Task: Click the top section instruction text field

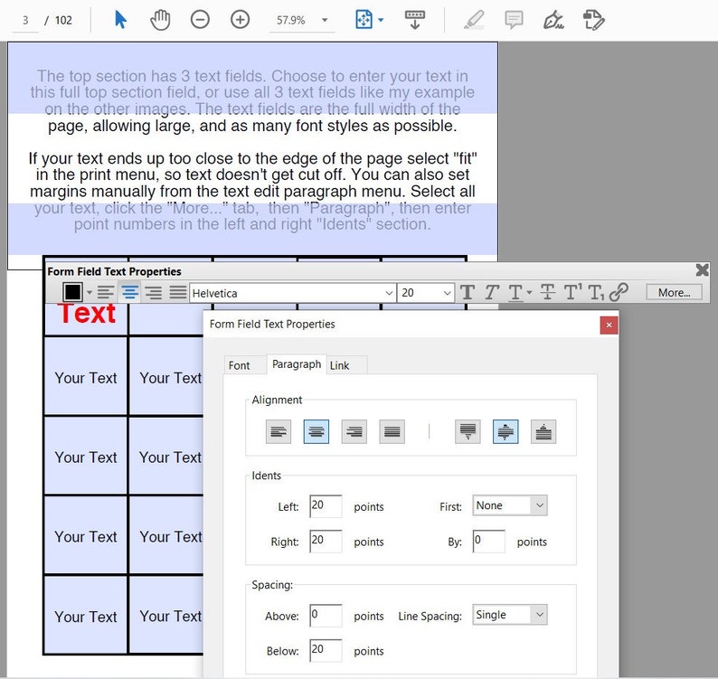Action: [253, 149]
